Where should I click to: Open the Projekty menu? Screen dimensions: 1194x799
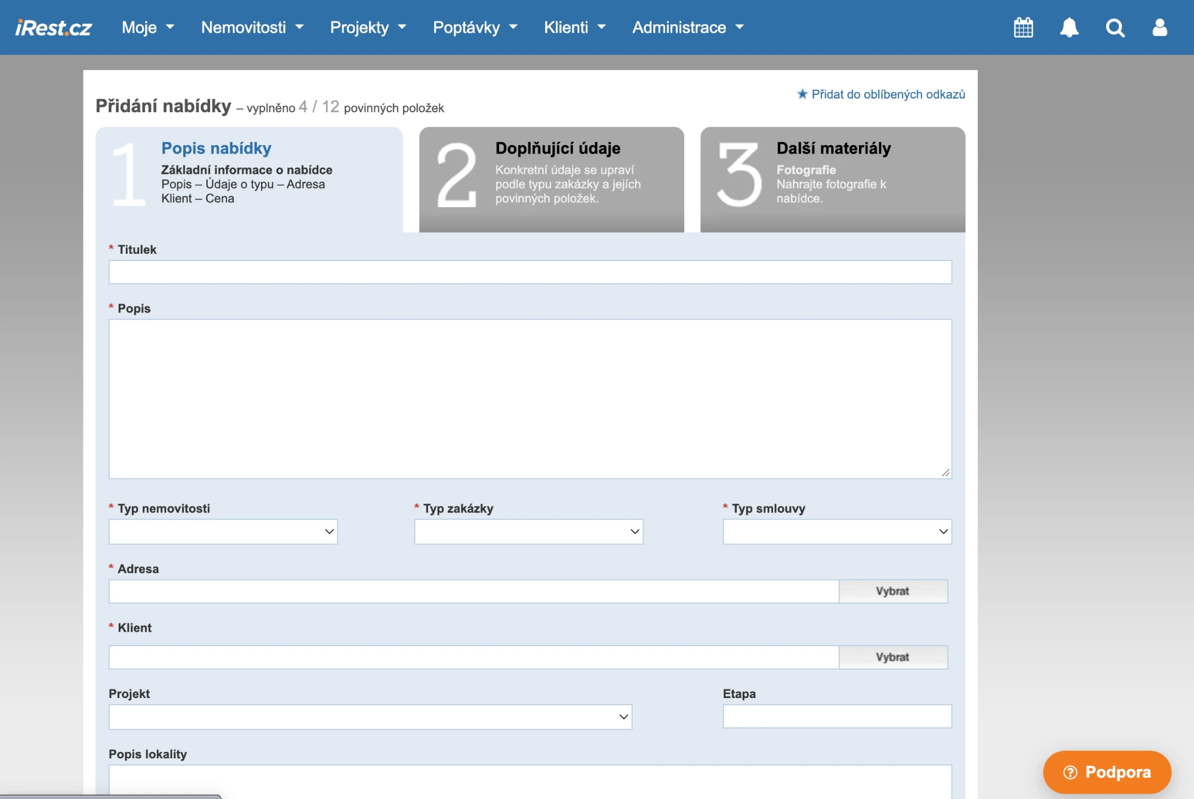(368, 27)
